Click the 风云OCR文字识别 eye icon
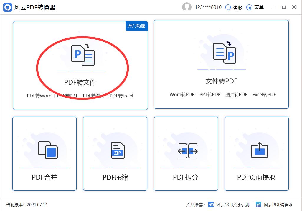Image resolution: width=302 pixels, height=211 pixels. coord(211,205)
